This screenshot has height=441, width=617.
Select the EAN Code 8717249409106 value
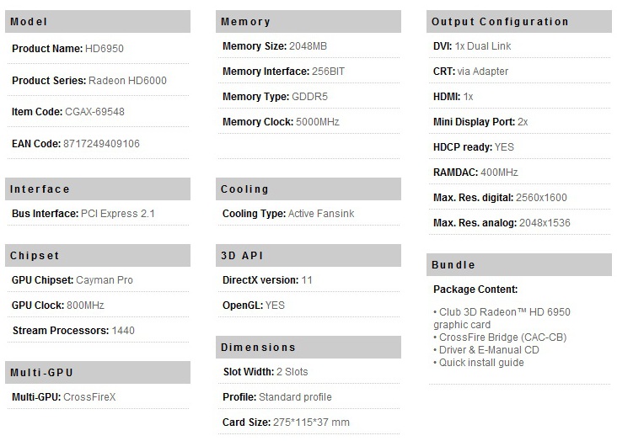(101, 143)
